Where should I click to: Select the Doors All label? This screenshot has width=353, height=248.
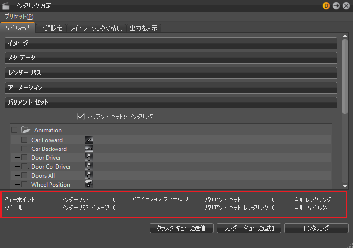pos(43,176)
